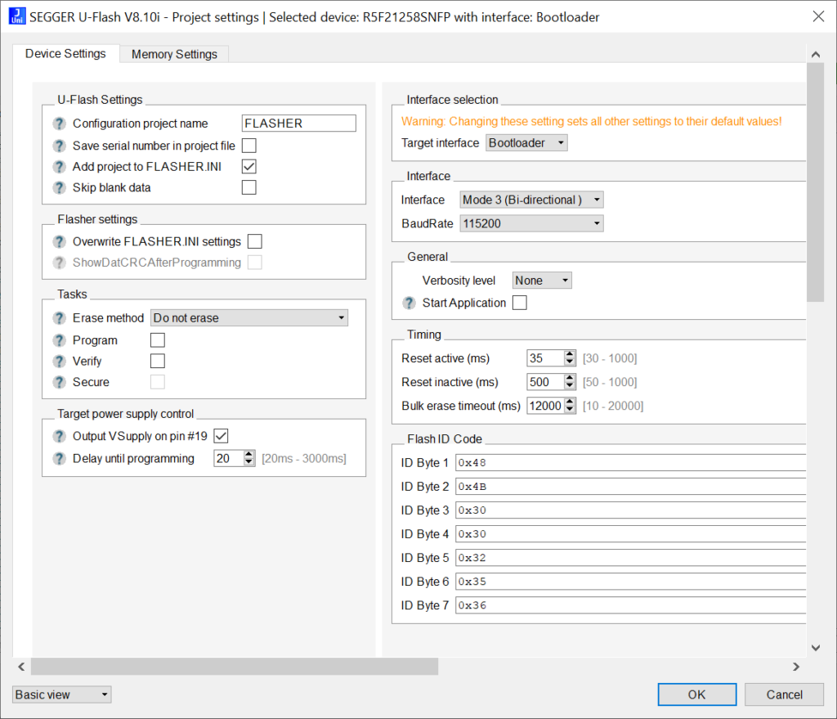This screenshot has height=719, width=837.
Task: Click the Delay until programming stepper
Action: [248, 458]
